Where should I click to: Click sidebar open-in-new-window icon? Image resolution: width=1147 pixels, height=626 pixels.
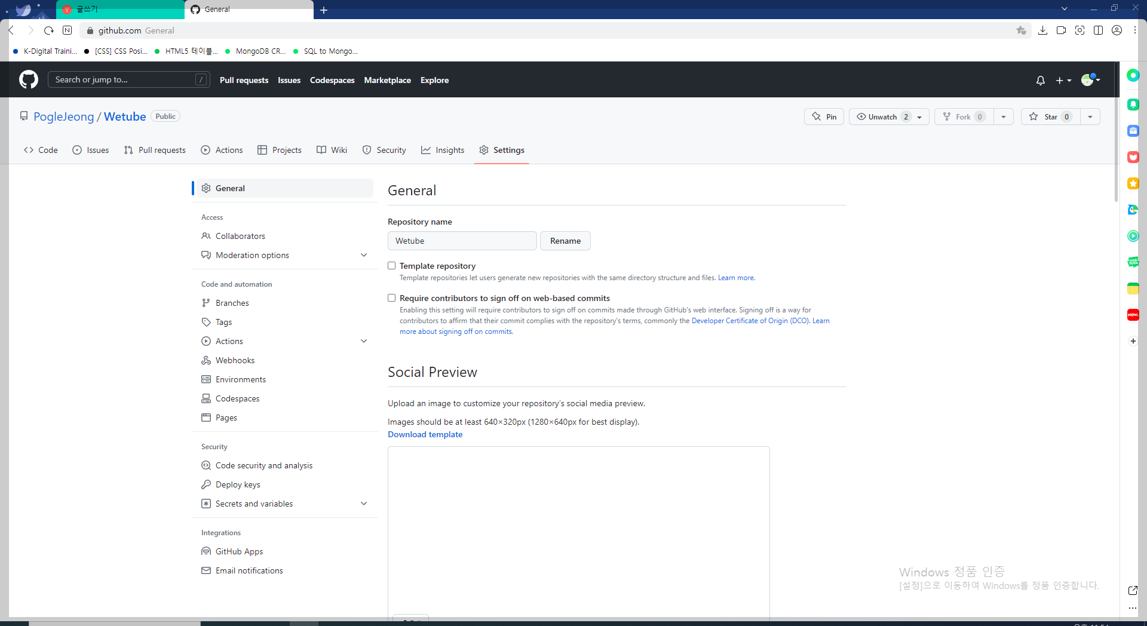tap(1133, 590)
